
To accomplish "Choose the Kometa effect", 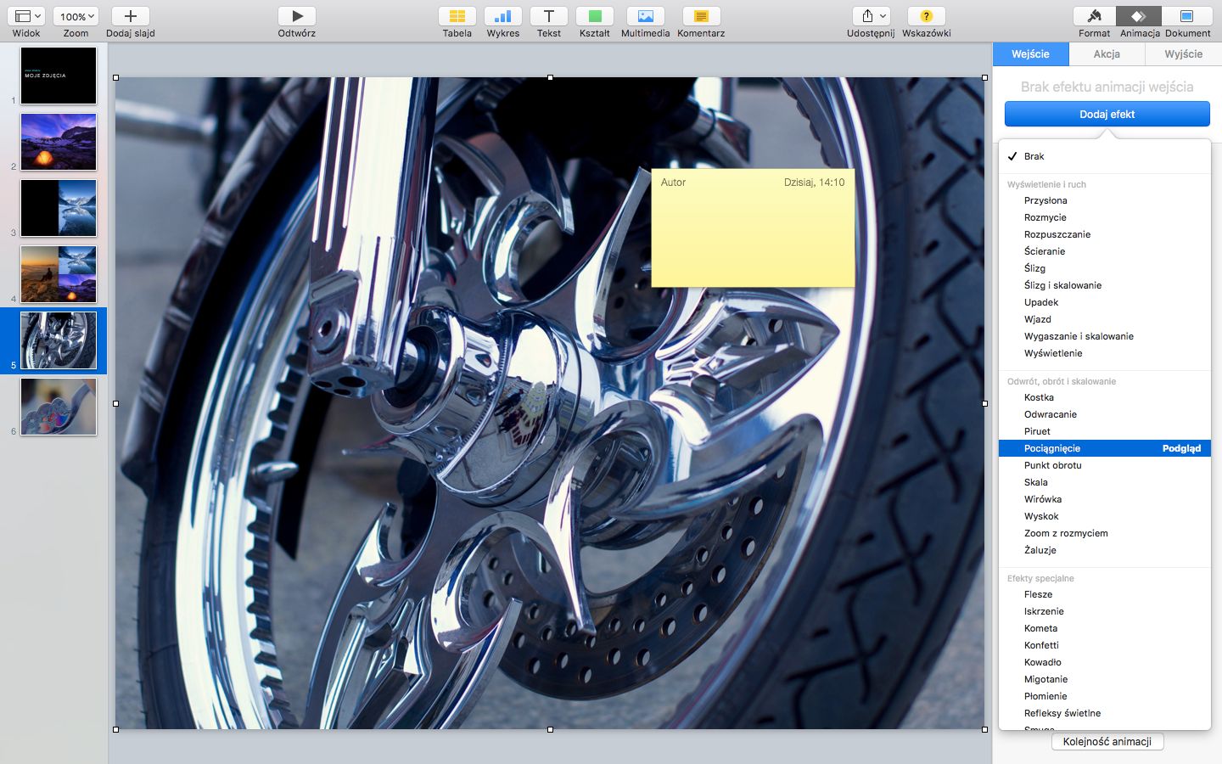I will [1105, 628].
